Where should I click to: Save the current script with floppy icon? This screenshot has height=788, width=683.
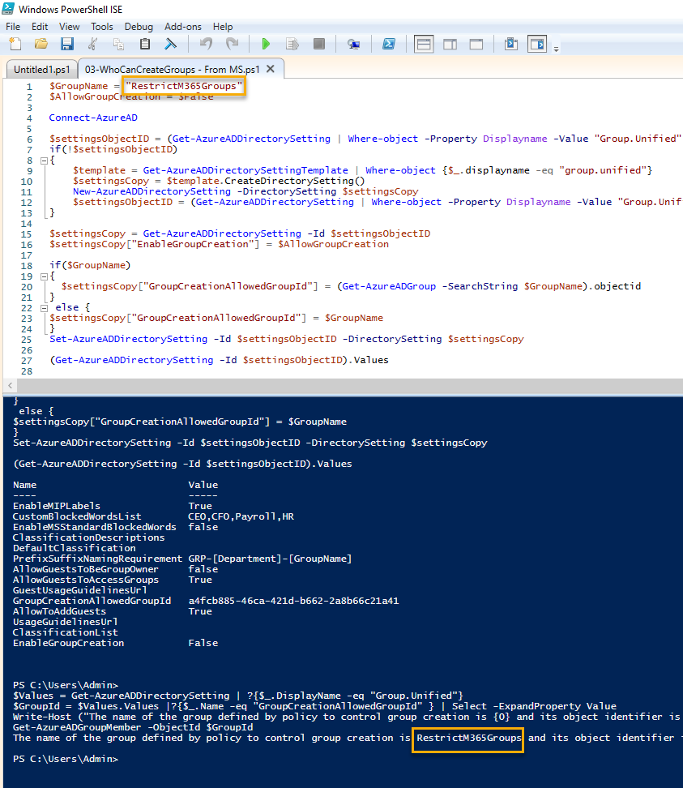click(66, 45)
